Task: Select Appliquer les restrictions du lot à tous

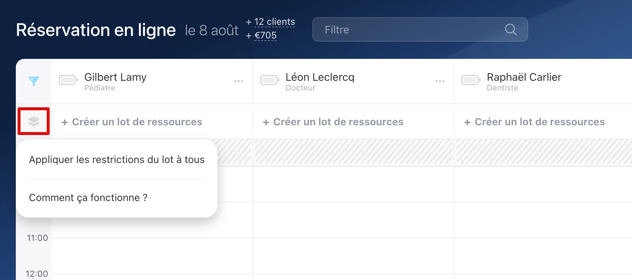Action: (116, 159)
